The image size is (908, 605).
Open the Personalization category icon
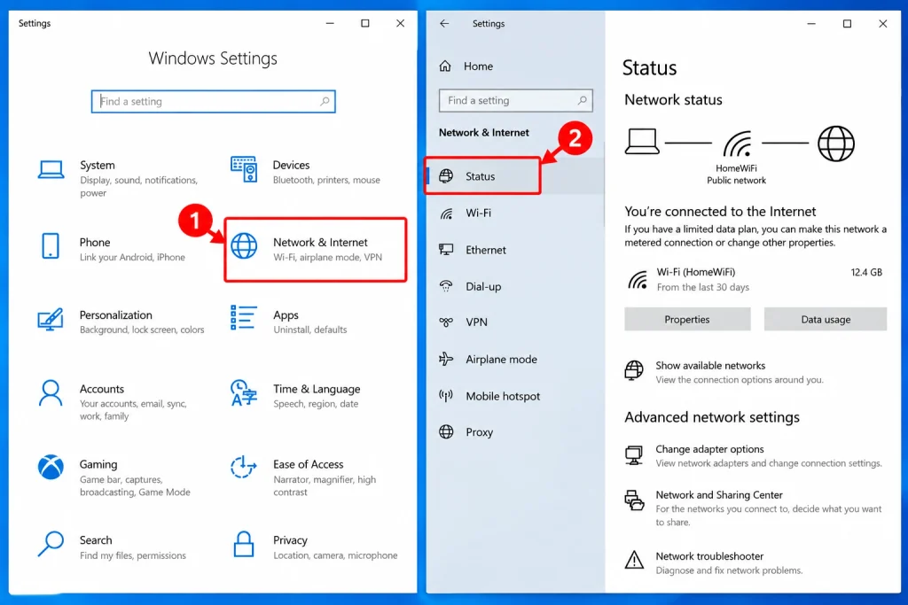pyautogui.click(x=51, y=319)
